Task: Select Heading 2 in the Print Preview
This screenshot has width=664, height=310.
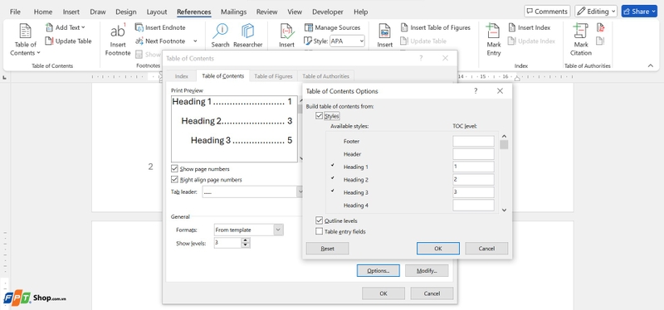Action: point(237,121)
